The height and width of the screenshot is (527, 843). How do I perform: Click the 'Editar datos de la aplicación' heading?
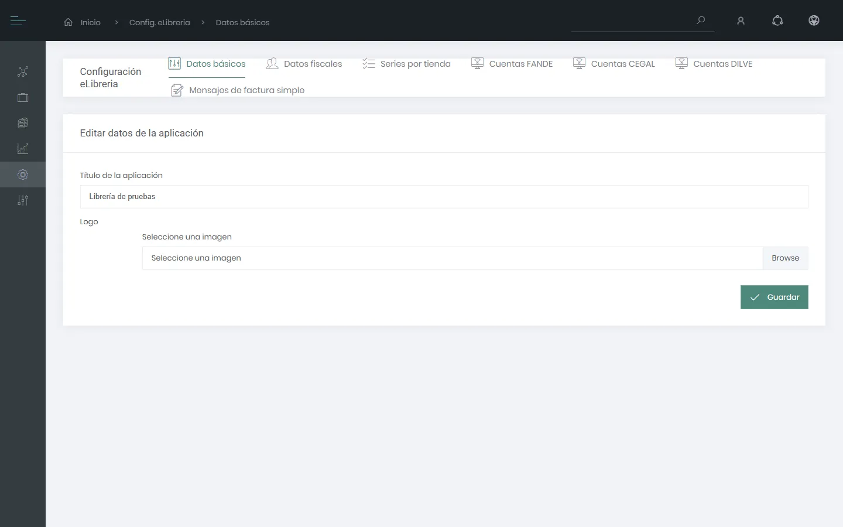click(x=142, y=133)
